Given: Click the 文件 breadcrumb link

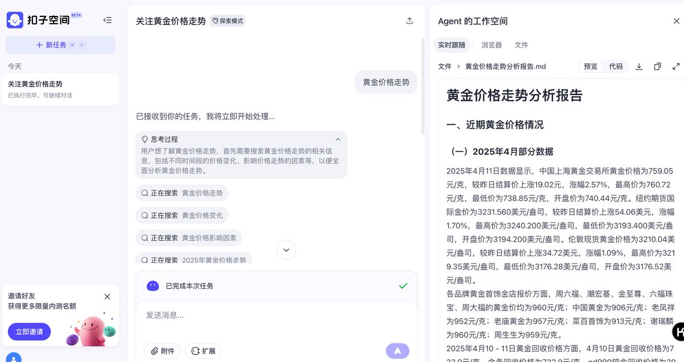Looking at the screenshot, I should [x=445, y=67].
